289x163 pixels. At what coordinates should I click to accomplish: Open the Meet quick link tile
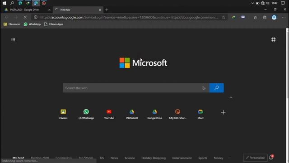200,114
